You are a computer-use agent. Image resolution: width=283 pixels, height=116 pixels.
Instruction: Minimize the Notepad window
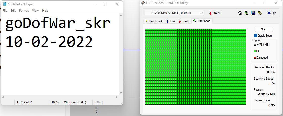[x=94, y=4]
